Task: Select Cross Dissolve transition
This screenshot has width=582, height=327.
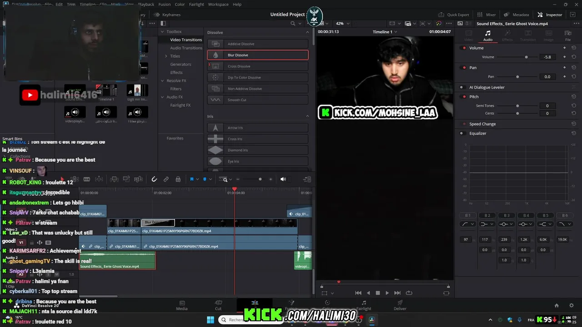Action: [258, 66]
